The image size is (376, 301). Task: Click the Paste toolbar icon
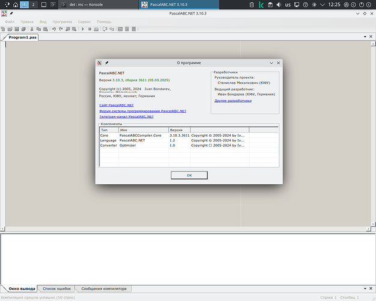[45, 29]
